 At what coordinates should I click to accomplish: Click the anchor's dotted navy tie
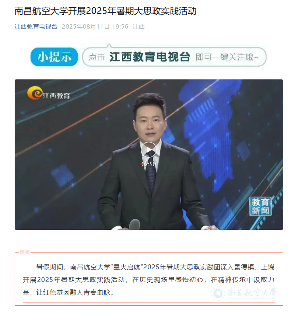point(150,171)
